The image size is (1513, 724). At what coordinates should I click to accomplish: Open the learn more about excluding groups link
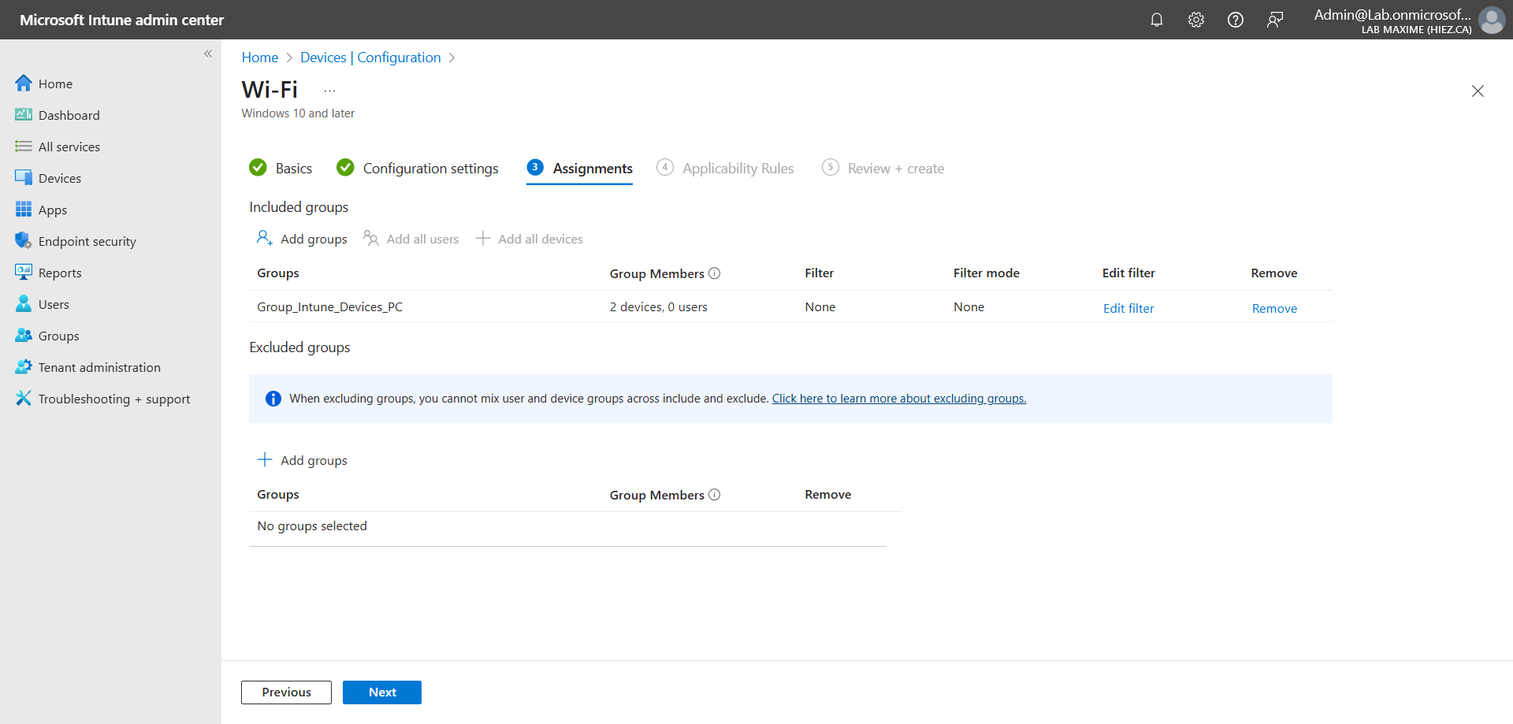[898, 399]
